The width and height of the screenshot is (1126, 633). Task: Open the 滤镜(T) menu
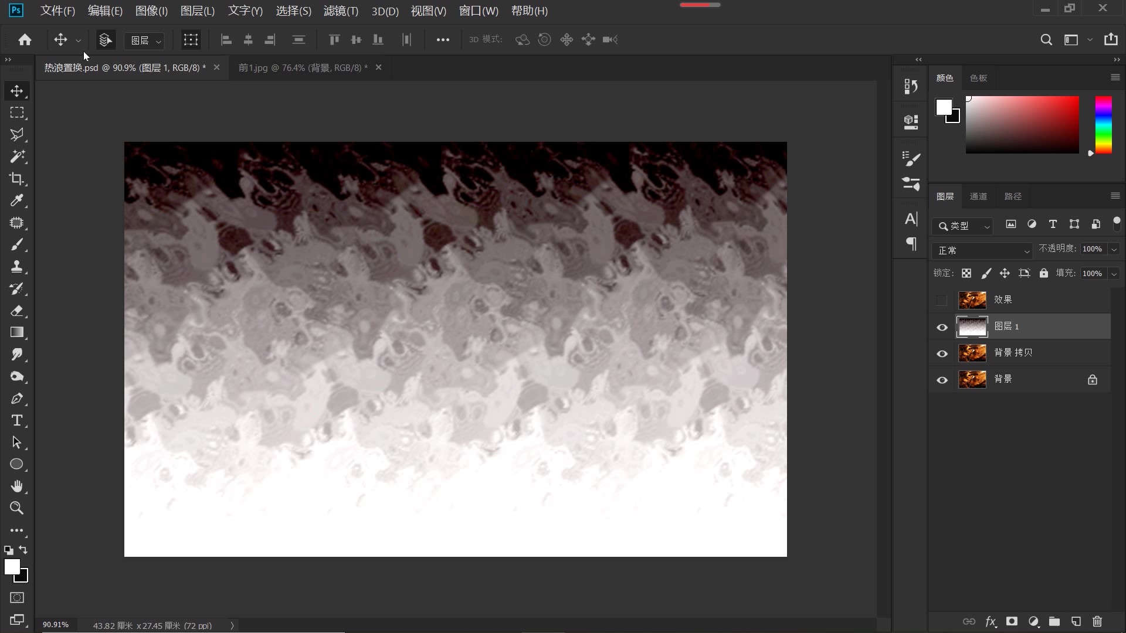(341, 11)
